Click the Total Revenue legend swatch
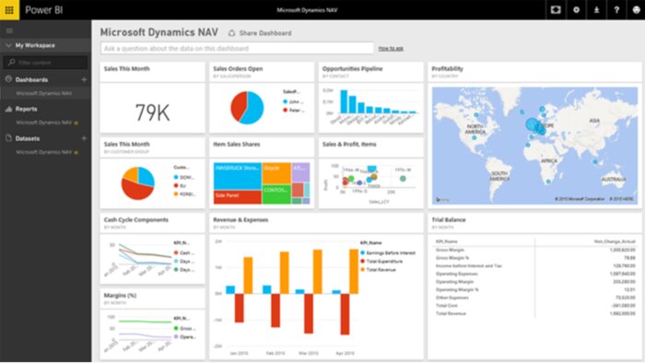 [x=362, y=270]
